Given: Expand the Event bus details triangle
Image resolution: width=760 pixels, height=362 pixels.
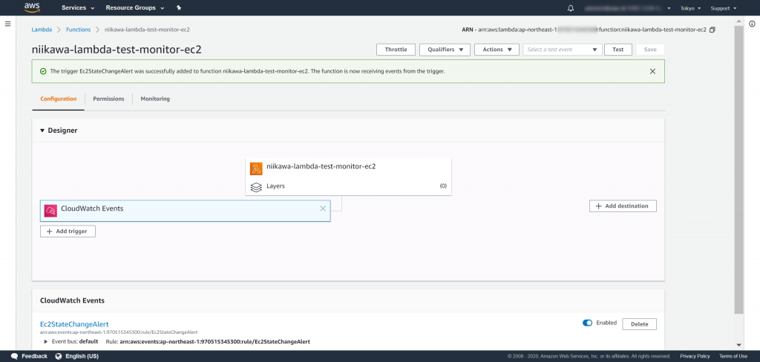Looking at the screenshot, I should [46, 342].
